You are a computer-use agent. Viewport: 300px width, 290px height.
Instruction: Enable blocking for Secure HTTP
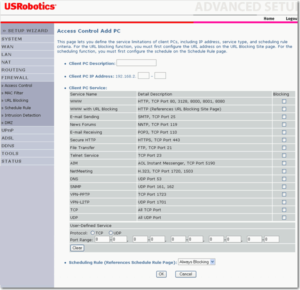click(284, 140)
